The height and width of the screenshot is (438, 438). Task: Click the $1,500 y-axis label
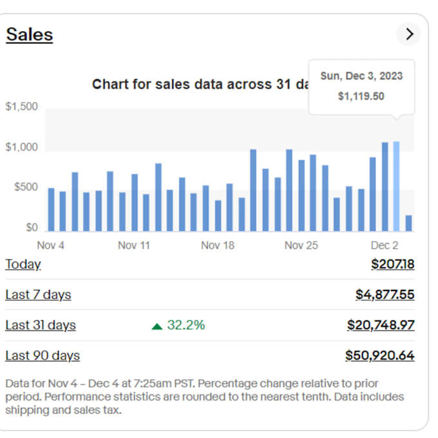pos(21,106)
